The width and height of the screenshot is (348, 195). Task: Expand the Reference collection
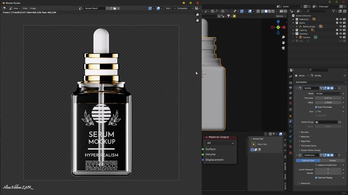tap(293, 19)
